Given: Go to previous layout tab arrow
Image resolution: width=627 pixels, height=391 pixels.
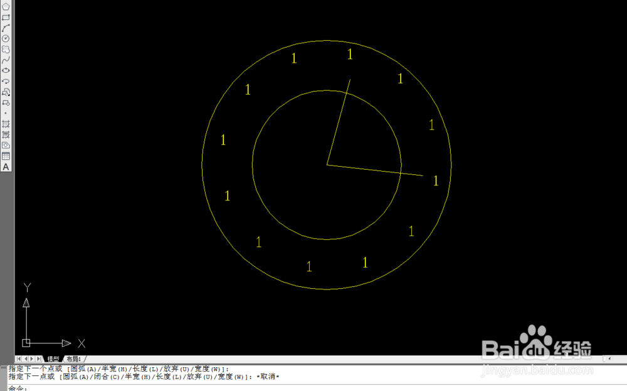Looking at the screenshot, I should pos(25,359).
